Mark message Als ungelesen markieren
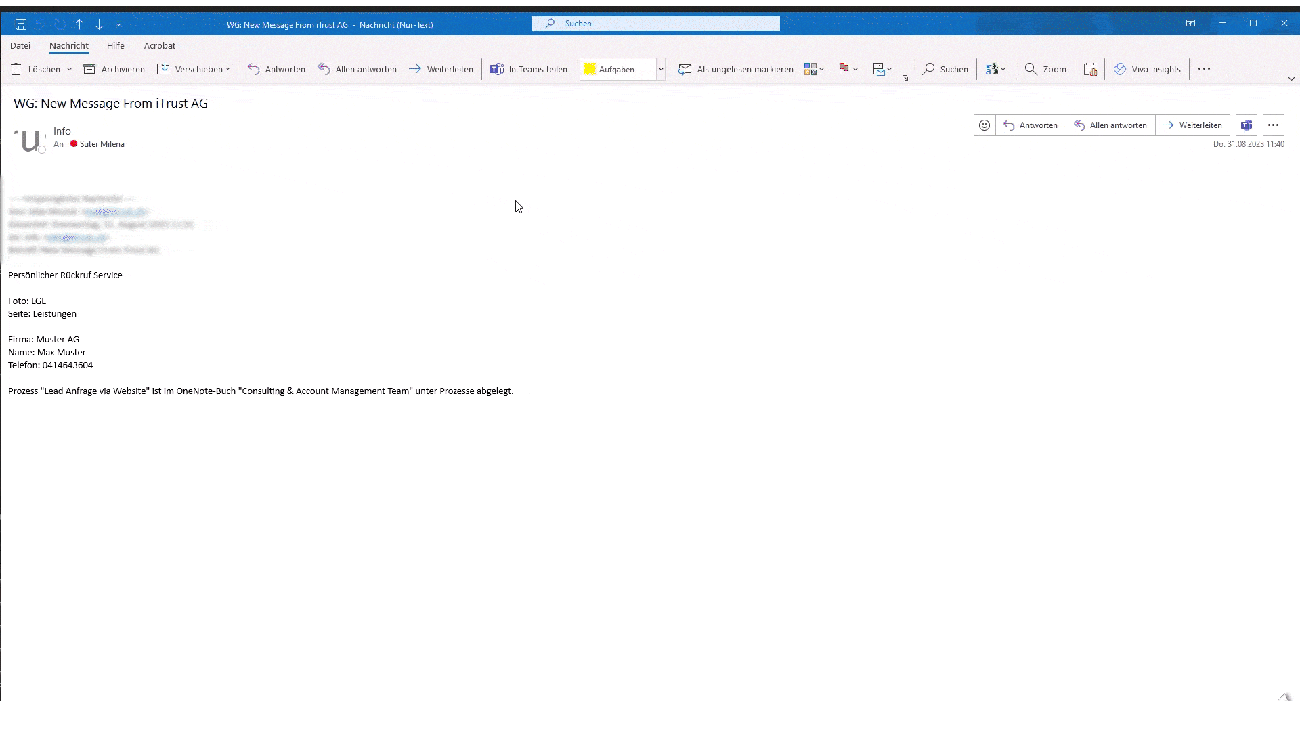Screen dimensions: 1300x731 tap(736, 69)
